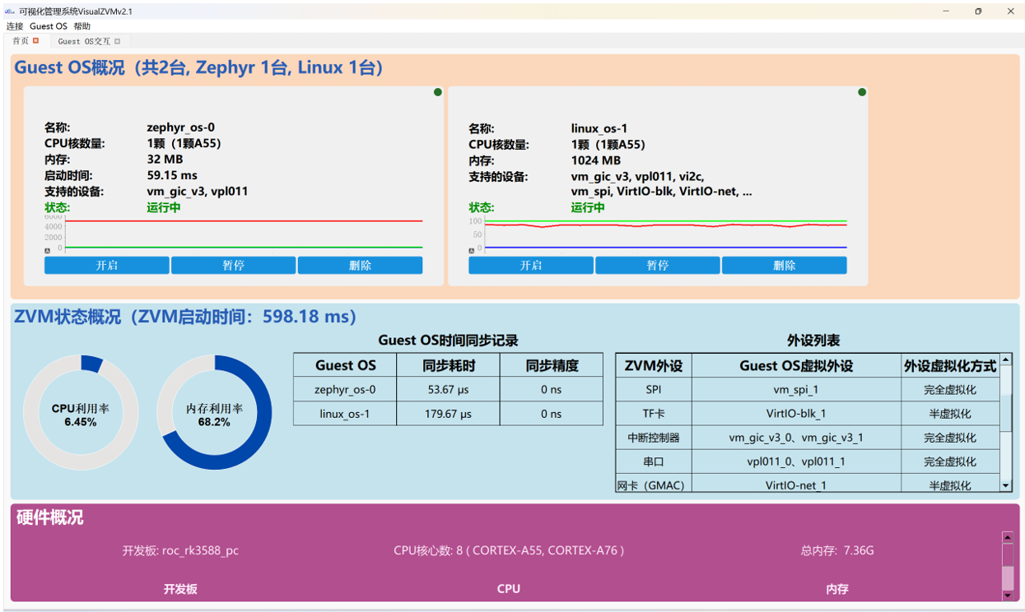Screen dimensions: 1025x612
Task: Close the Guest OS交互 tab
Action: [118, 41]
